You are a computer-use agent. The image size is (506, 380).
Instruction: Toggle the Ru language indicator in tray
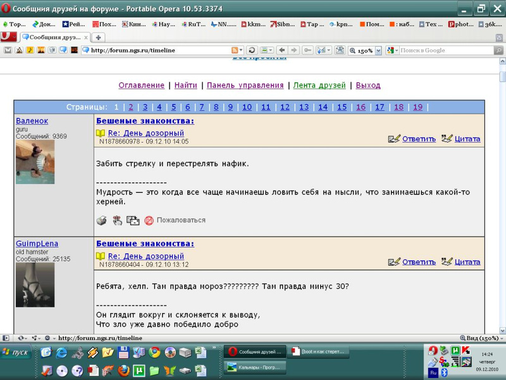[433, 373]
